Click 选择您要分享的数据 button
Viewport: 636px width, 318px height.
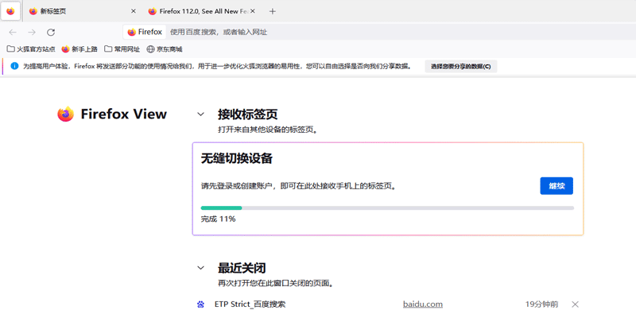coord(461,66)
